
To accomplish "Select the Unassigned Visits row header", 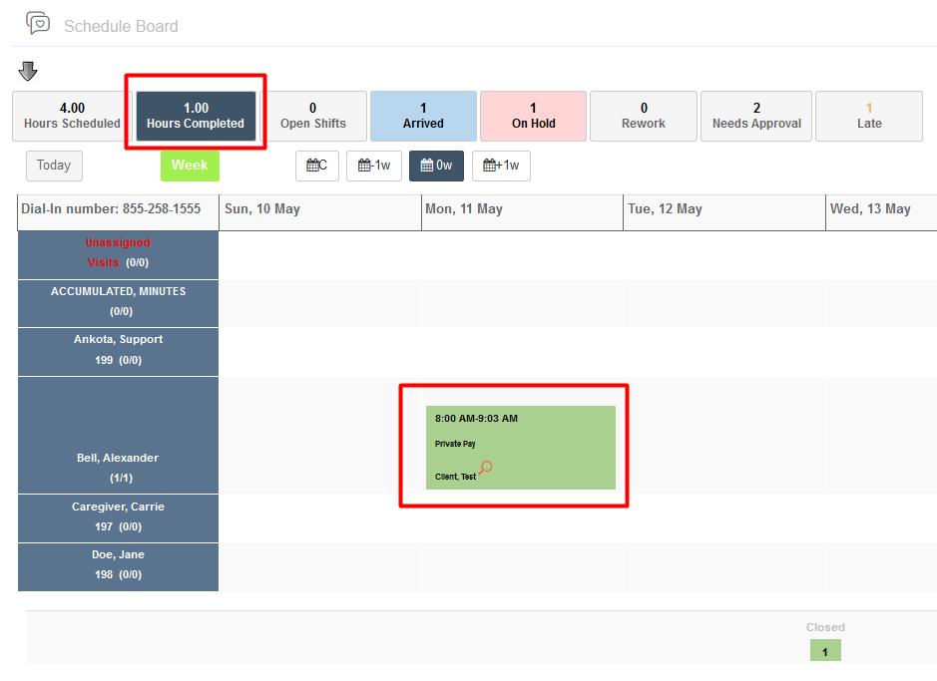I will 119,255.
